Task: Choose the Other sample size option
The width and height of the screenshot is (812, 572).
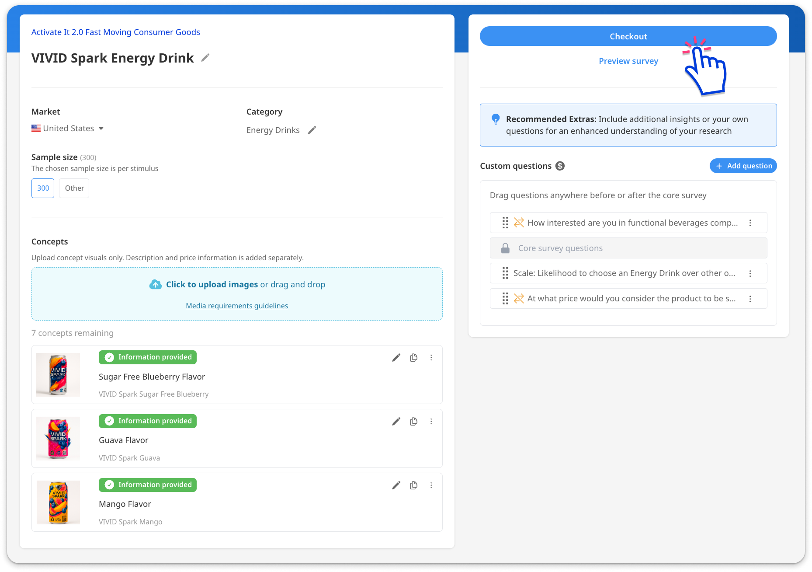Action: 74,188
